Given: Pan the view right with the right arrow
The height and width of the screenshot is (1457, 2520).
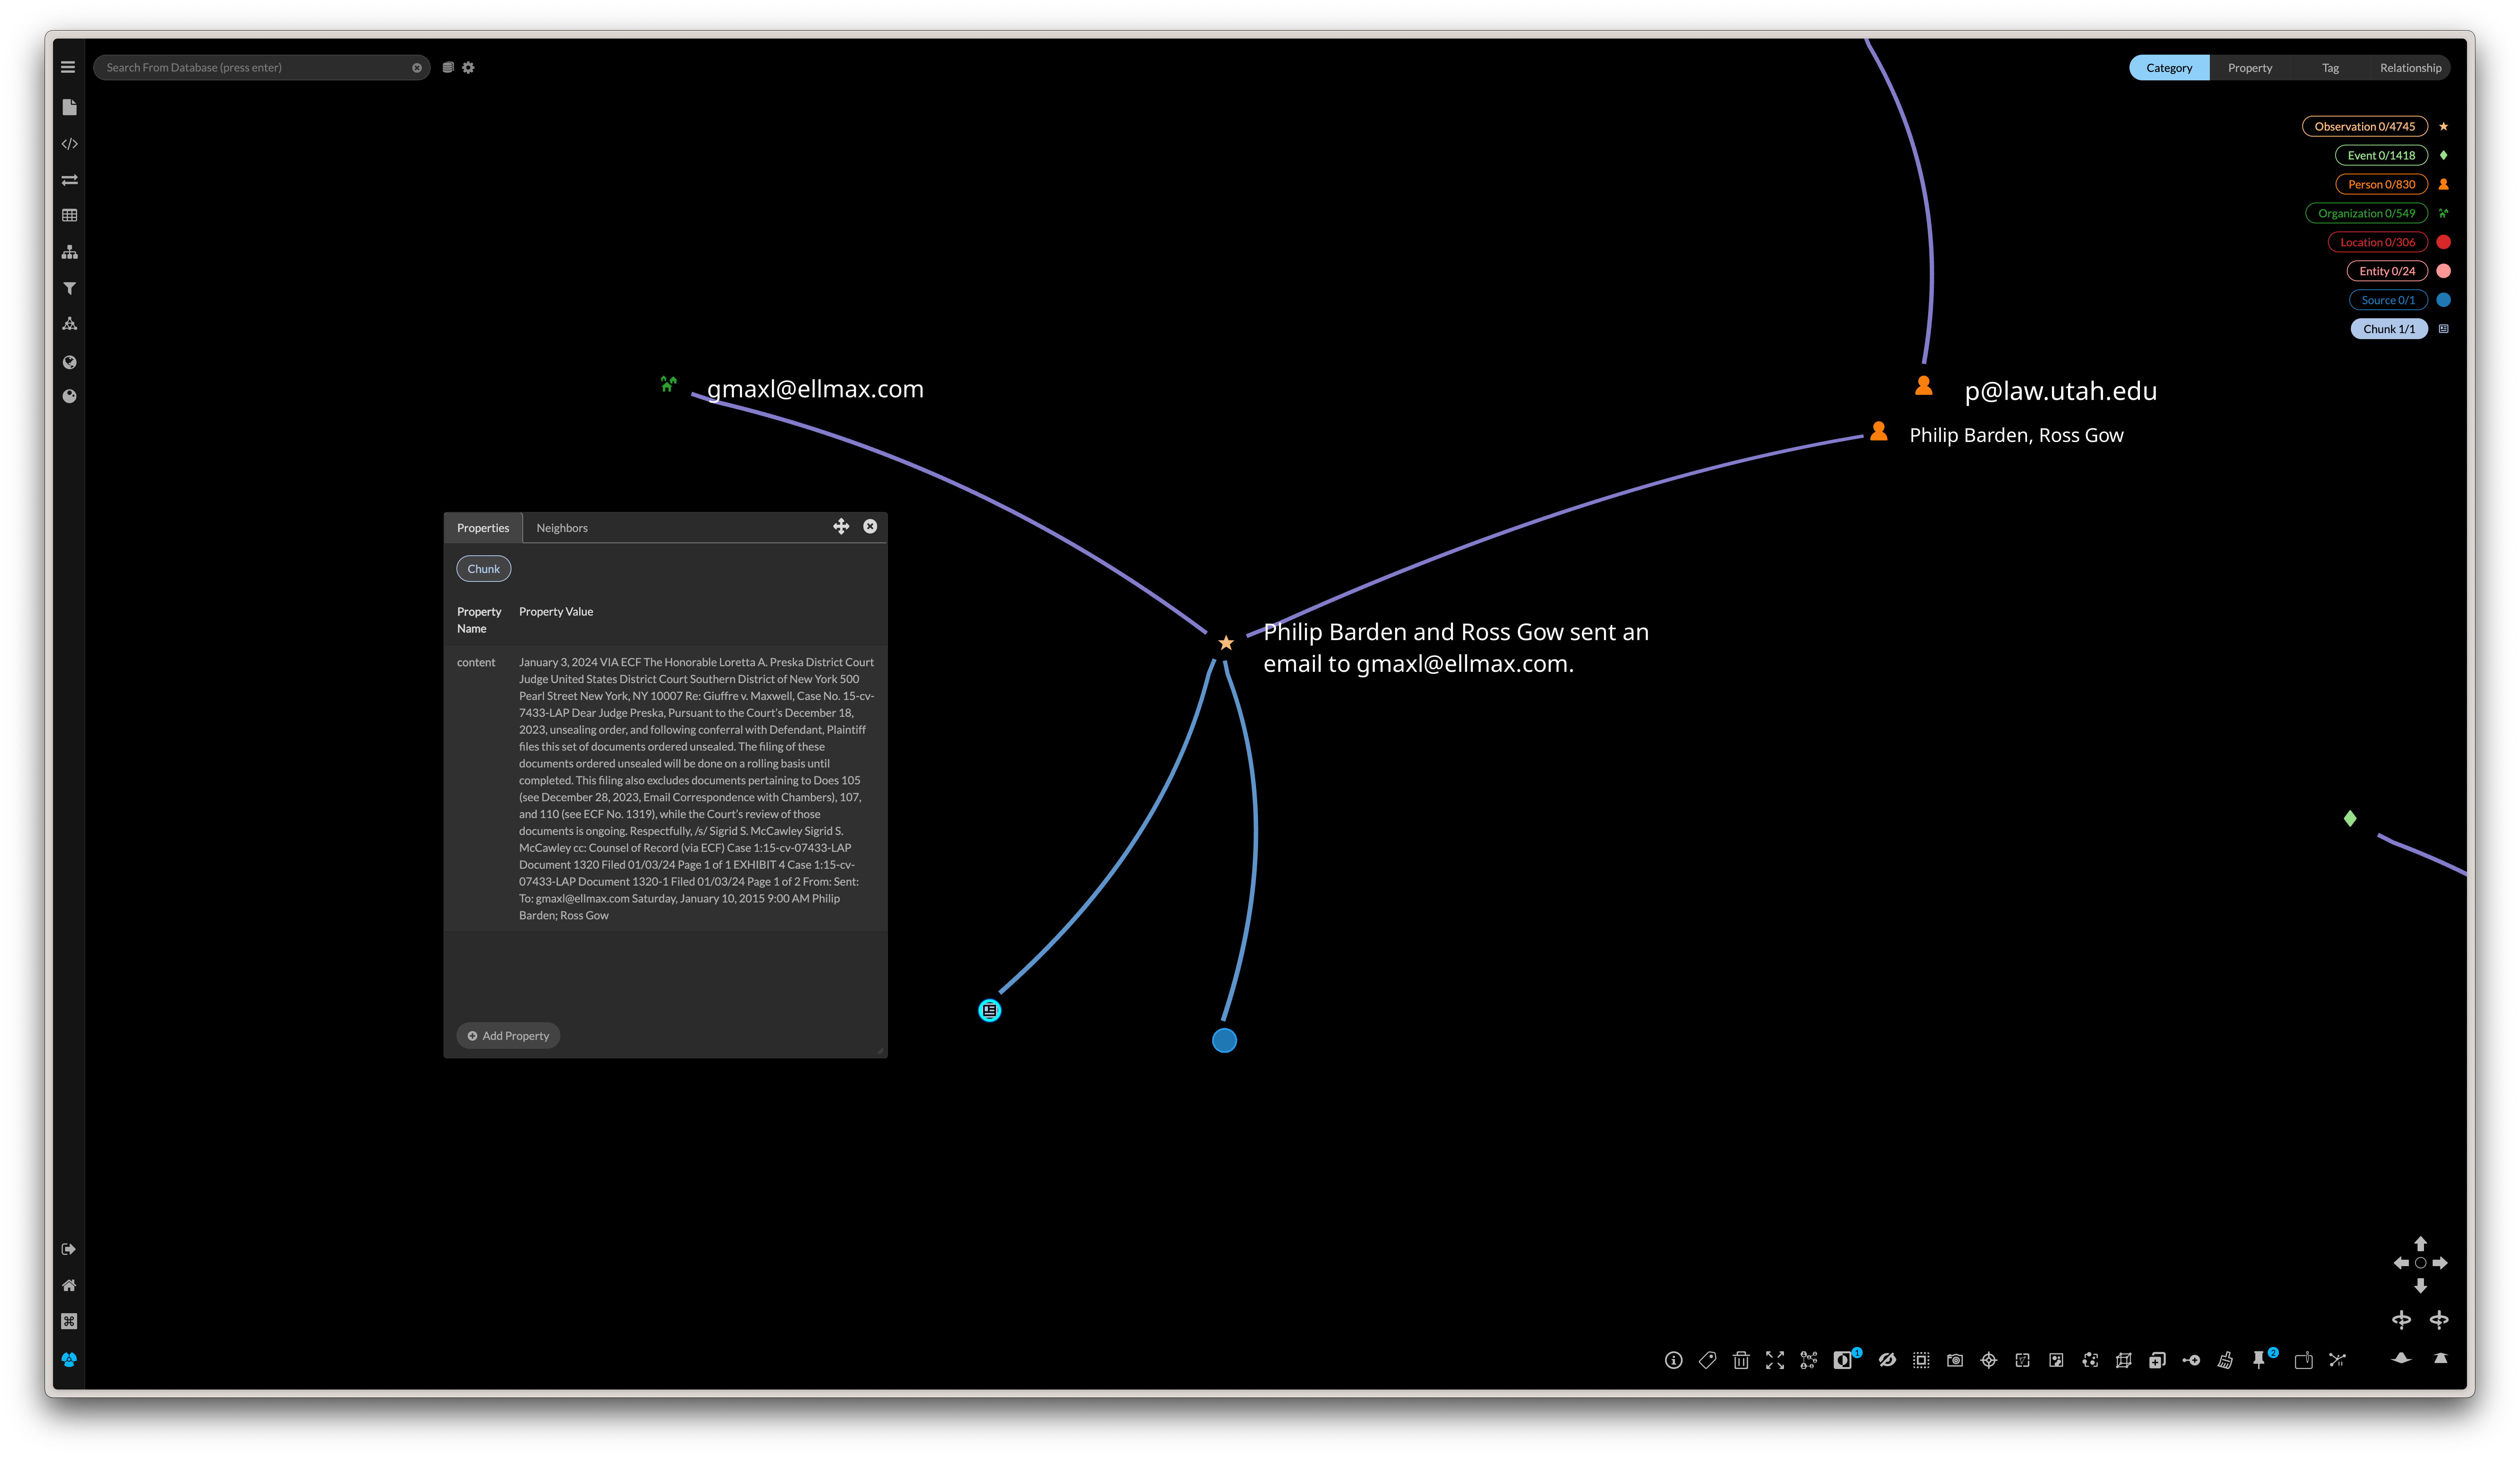Looking at the screenshot, I should [x=2440, y=1263].
